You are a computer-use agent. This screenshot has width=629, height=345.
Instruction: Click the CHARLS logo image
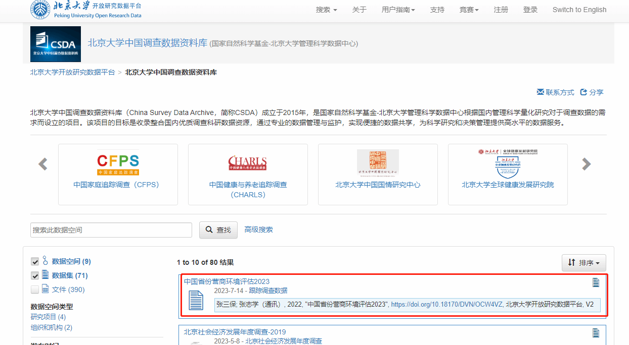point(247,163)
